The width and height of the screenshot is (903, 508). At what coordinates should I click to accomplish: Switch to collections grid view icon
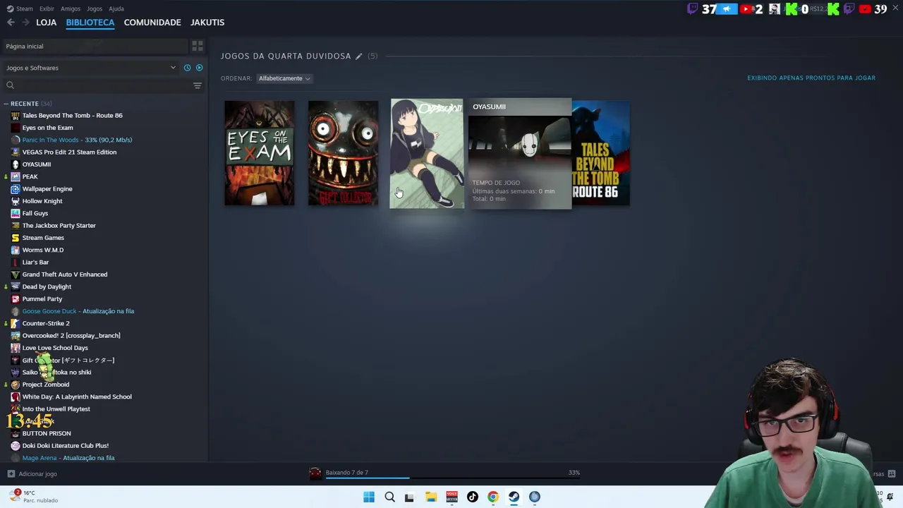198,46
